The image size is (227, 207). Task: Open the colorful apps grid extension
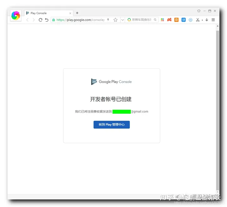click(x=162, y=20)
